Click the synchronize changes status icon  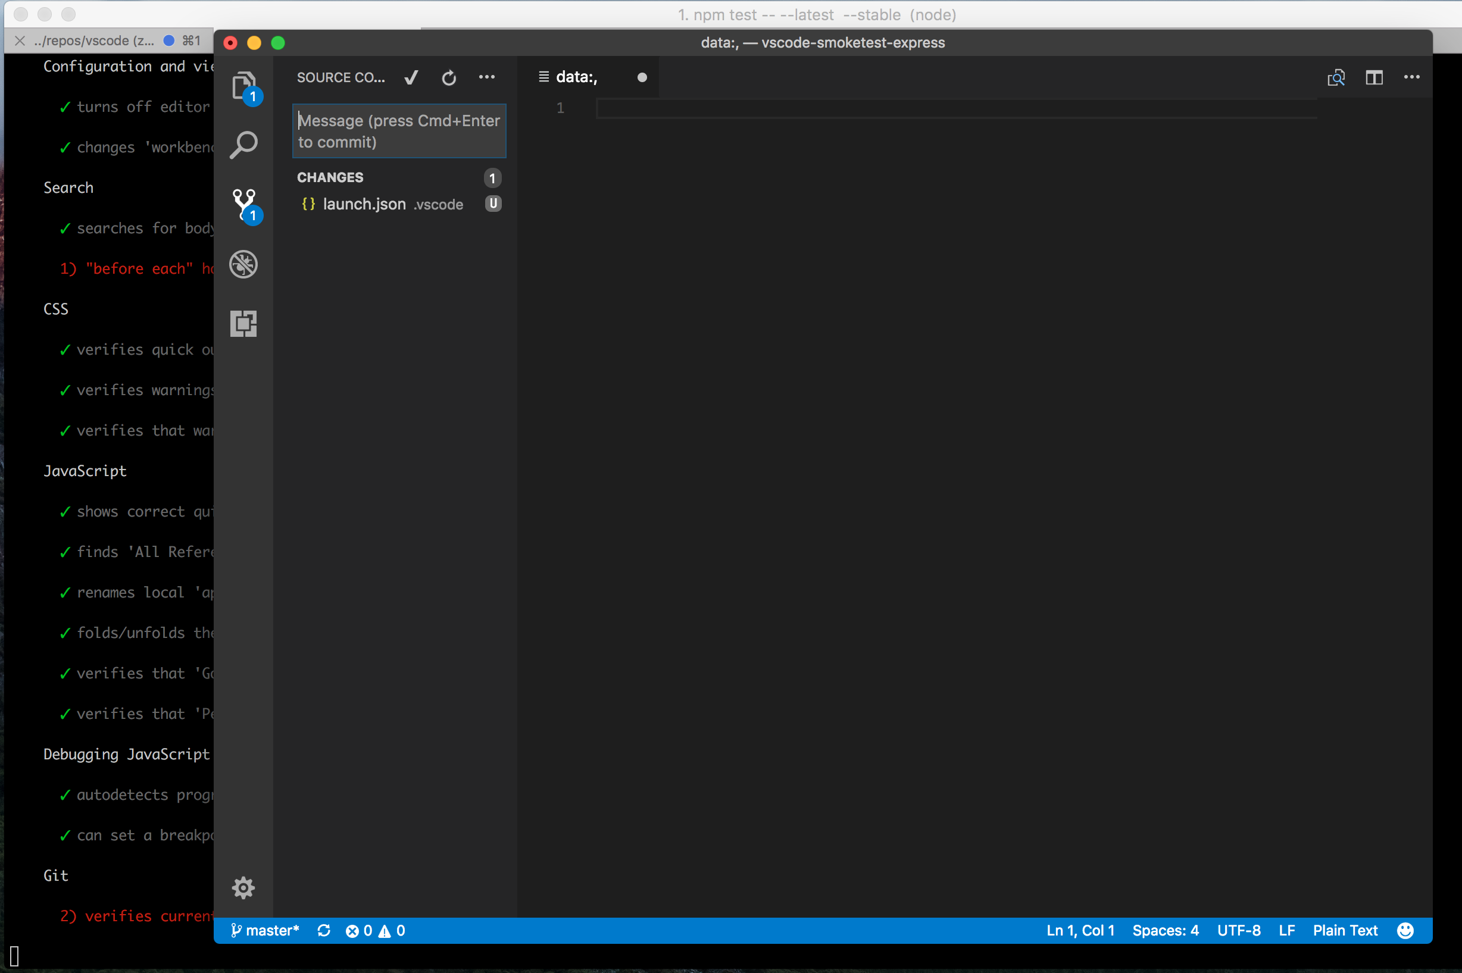click(x=324, y=930)
